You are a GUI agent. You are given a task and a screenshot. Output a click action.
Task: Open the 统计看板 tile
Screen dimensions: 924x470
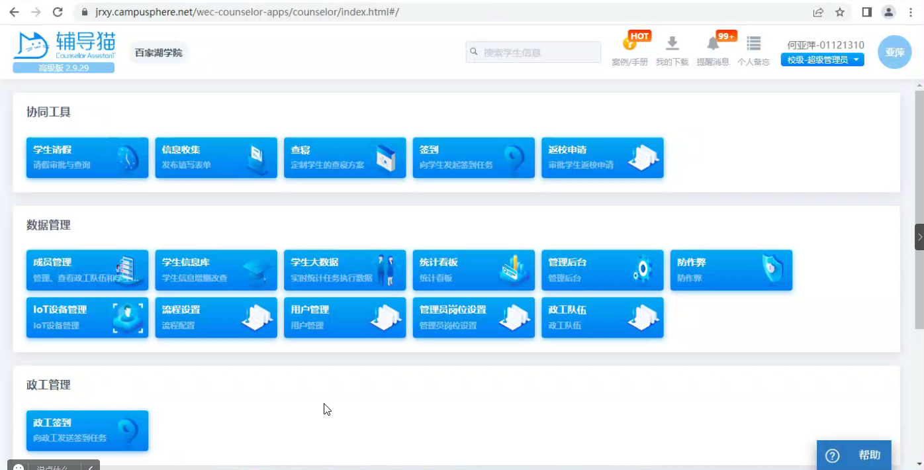click(x=473, y=270)
